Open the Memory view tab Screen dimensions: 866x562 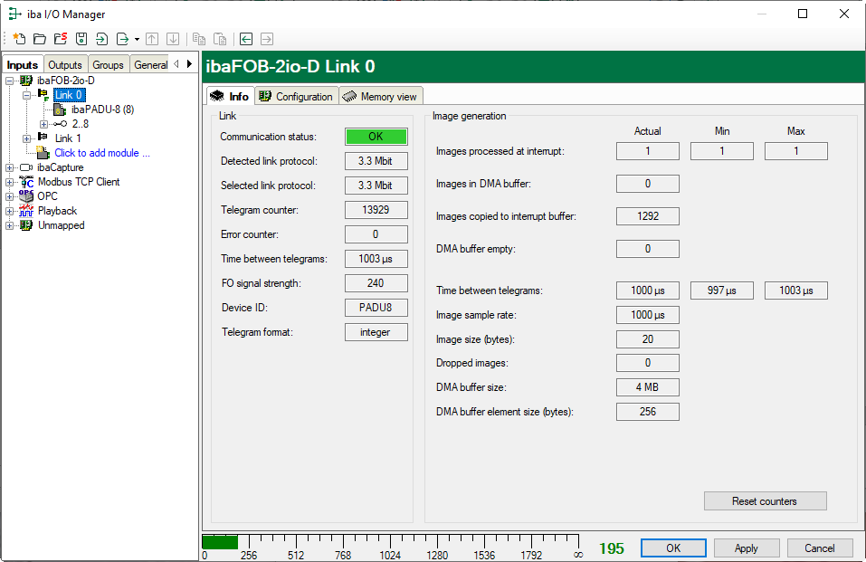point(380,97)
